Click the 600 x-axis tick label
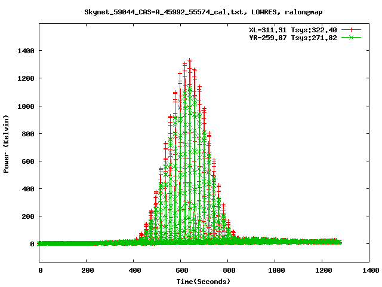 coord(182,270)
